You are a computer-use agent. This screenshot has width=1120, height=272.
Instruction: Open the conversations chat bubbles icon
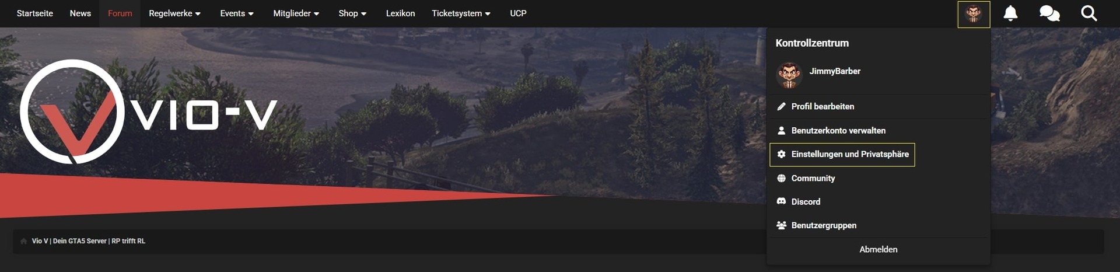point(1049,13)
